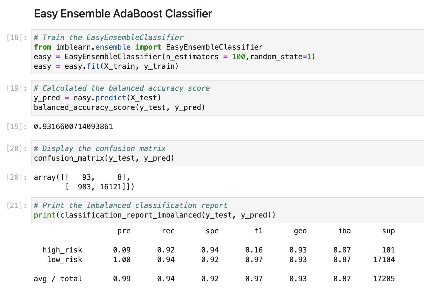Click the array confusion matrix output
The width and height of the screenshot is (424, 297).
[84, 182]
